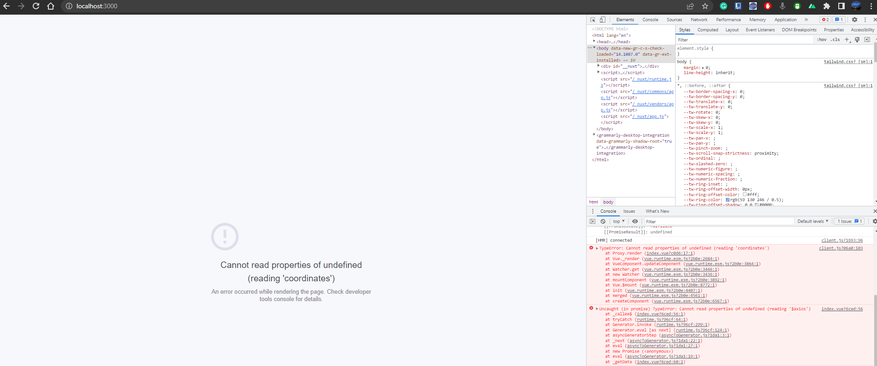Open the blue issues counter badge in the toolbar

tap(839, 20)
